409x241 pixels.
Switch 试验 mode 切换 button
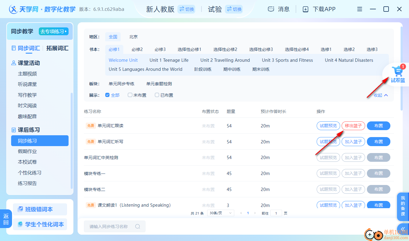click(x=234, y=9)
